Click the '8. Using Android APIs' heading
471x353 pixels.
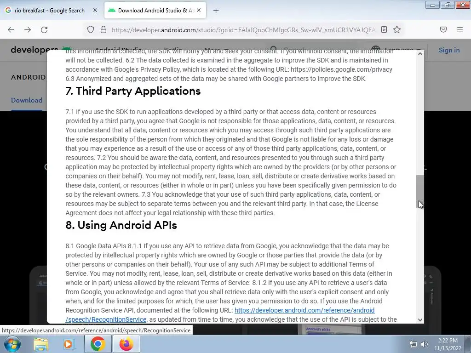121,225
